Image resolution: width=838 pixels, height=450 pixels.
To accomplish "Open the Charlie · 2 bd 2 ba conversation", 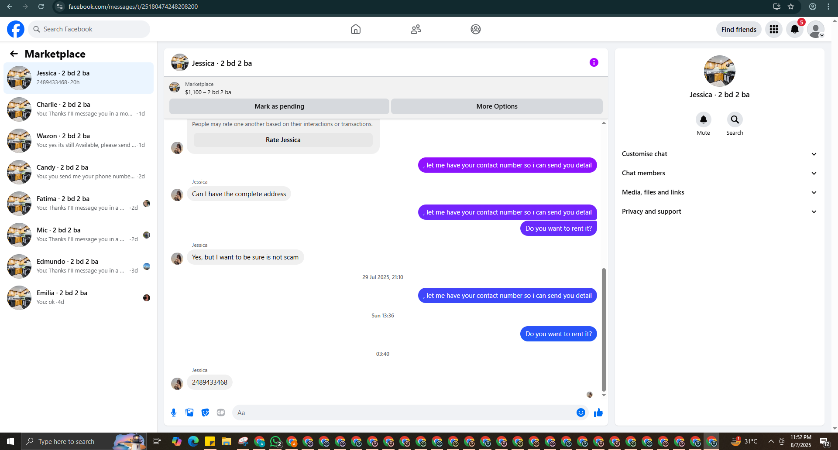I will click(79, 109).
